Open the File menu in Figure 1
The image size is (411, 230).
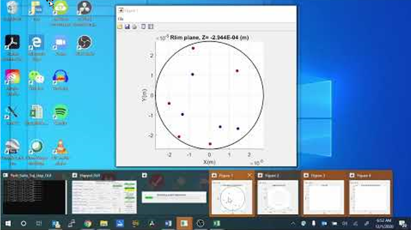121,19
